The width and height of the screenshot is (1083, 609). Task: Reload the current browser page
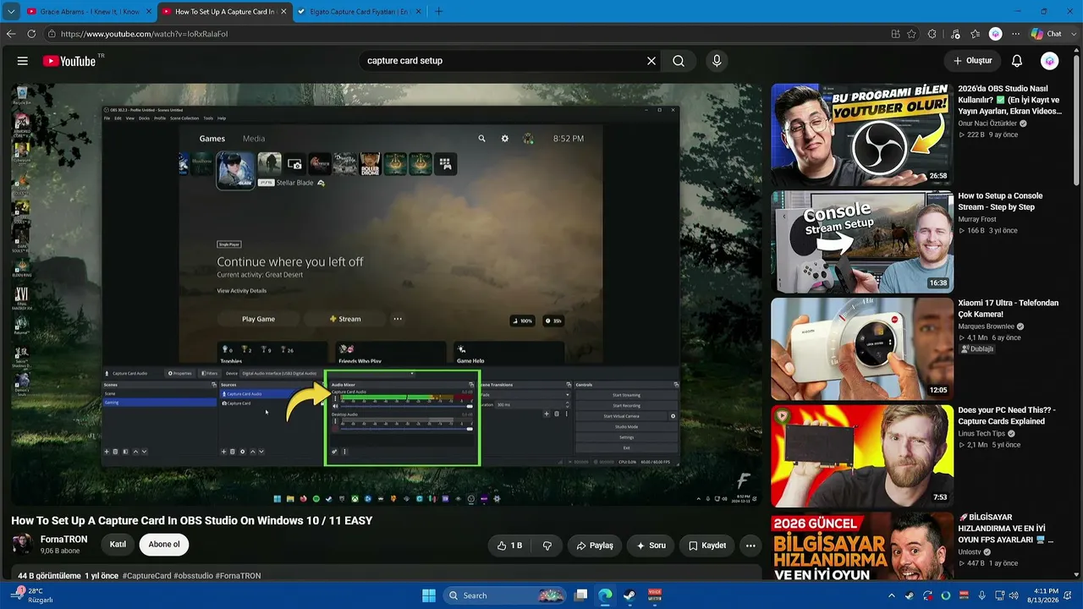pyautogui.click(x=31, y=34)
